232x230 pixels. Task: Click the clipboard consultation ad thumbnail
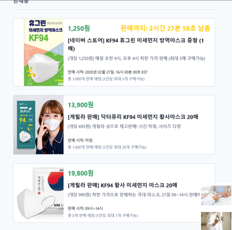coord(216,195)
